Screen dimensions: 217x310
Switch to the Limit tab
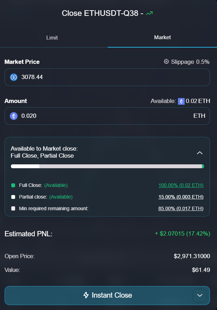tap(52, 37)
